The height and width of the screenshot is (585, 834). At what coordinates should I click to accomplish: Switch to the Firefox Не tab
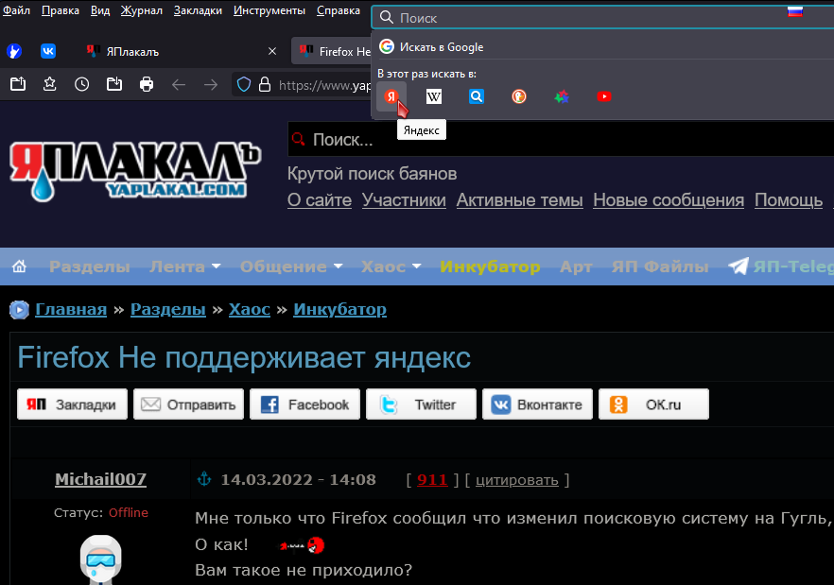[331, 52]
